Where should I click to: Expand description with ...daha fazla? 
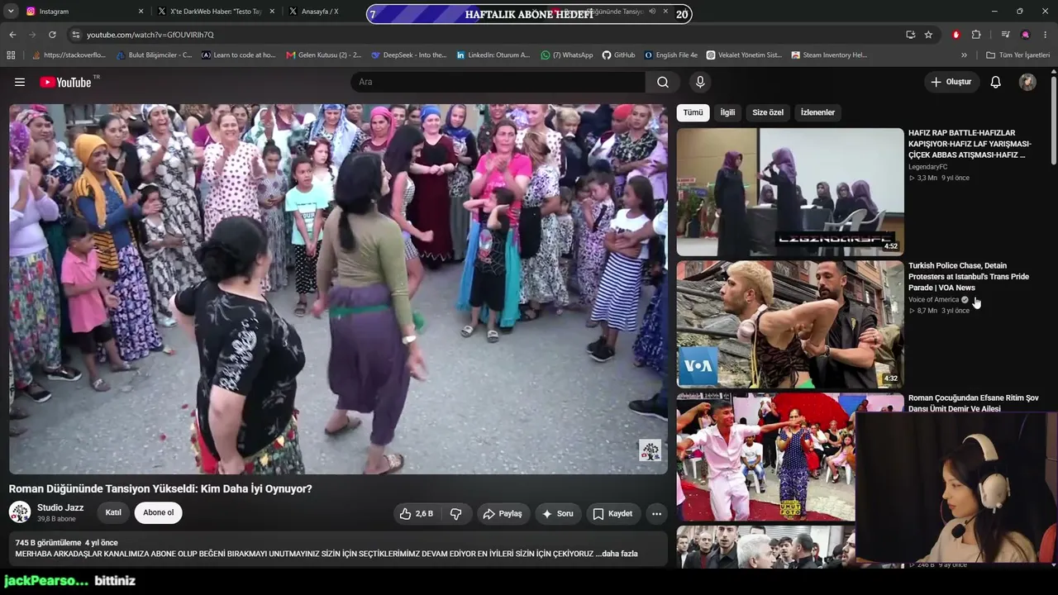(x=617, y=554)
